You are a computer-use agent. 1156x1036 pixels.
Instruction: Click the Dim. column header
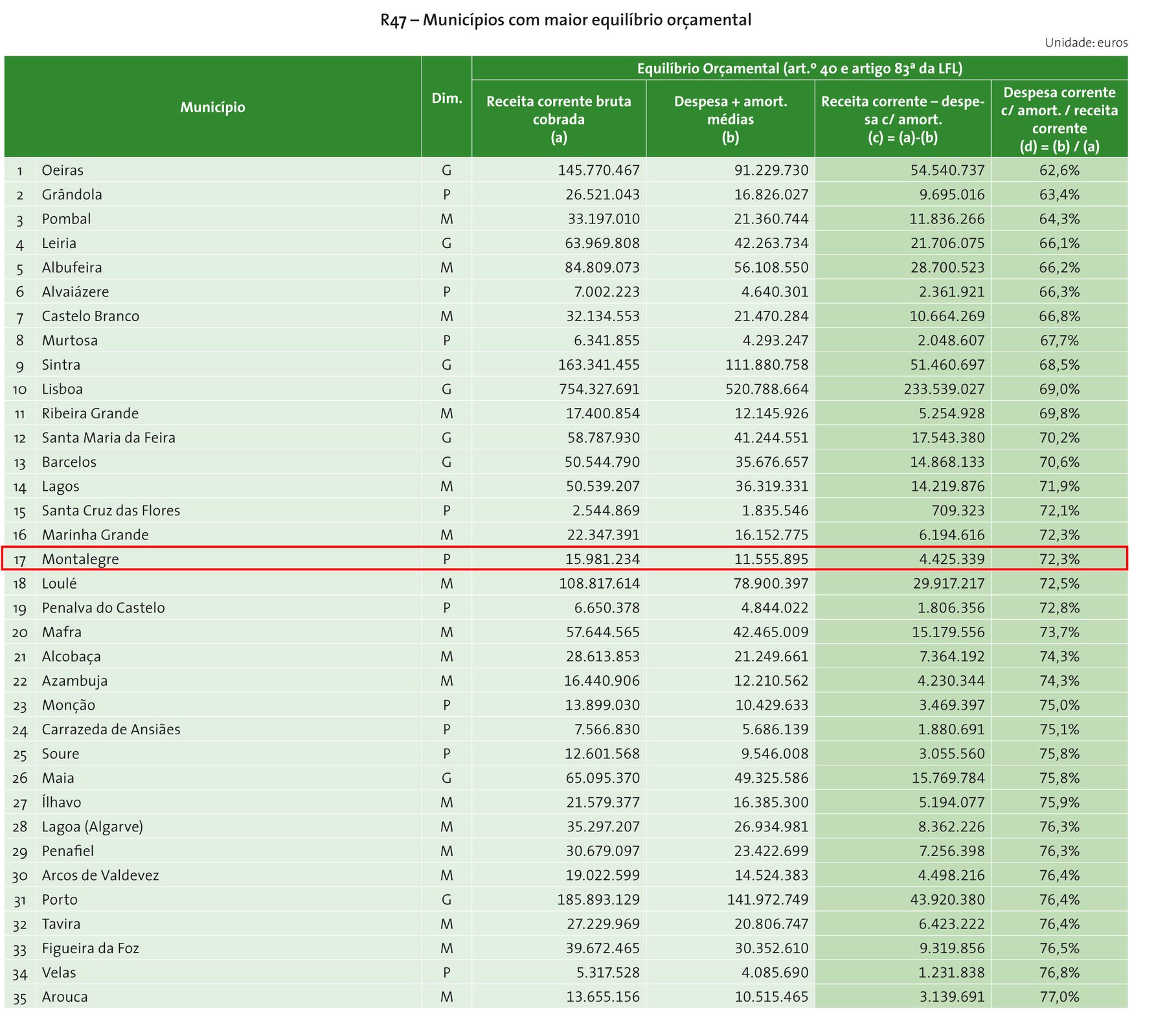point(446,98)
